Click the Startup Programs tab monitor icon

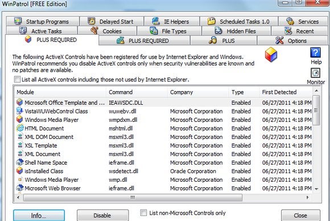click(x=18, y=21)
